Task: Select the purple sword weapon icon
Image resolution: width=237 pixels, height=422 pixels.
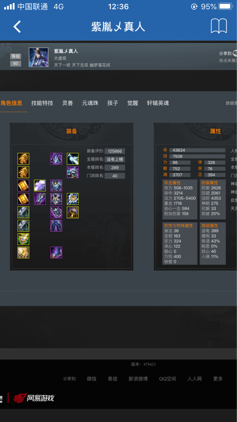Action: [40, 199]
